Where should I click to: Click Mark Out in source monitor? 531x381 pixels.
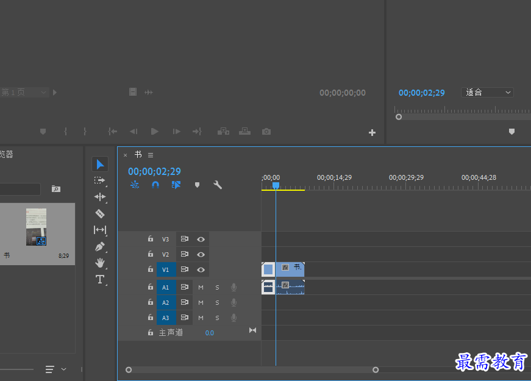pos(85,132)
